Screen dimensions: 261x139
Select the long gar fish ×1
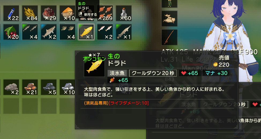[x=124, y=32]
